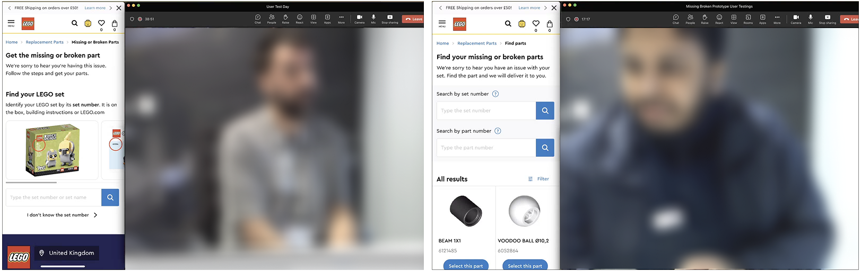This screenshot has width=861, height=271.
Task: Open the Find parts breadcrumb item
Action: 515,43
